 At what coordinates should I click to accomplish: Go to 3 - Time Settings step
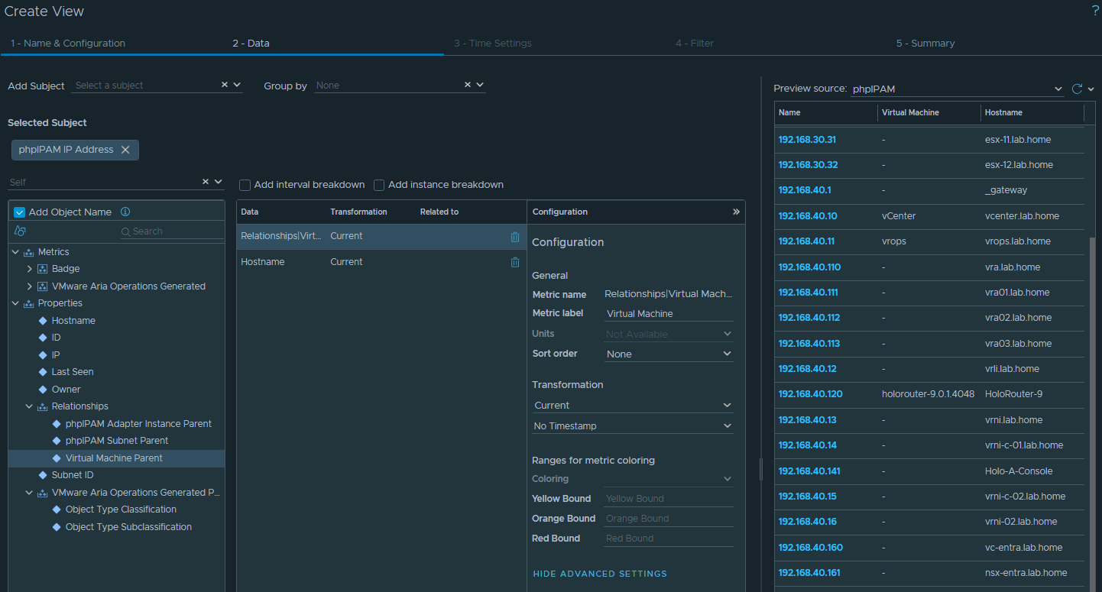click(492, 44)
